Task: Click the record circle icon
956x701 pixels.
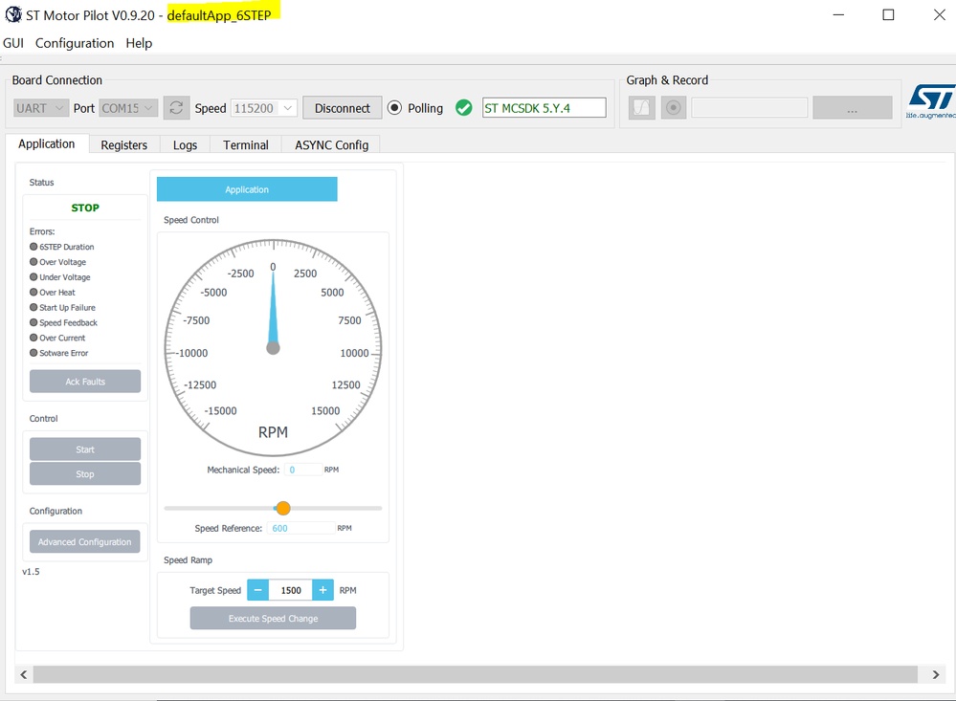Action: 674,108
